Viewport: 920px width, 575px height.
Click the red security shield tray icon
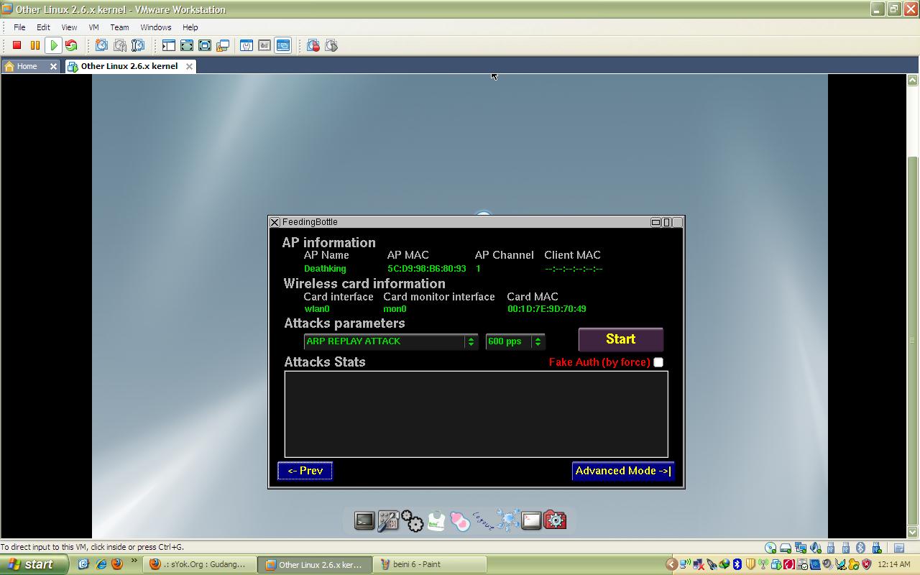pos(866,564)
